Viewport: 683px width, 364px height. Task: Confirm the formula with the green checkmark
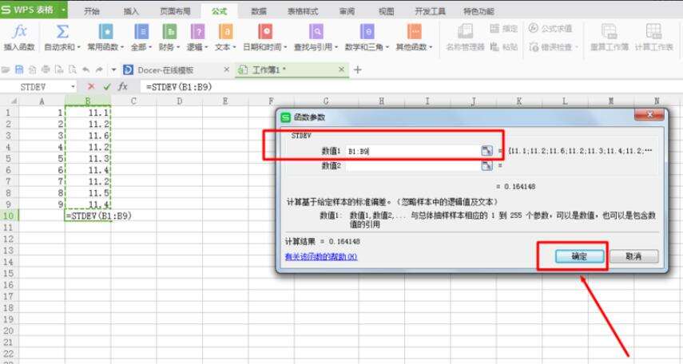coord(107,86)
